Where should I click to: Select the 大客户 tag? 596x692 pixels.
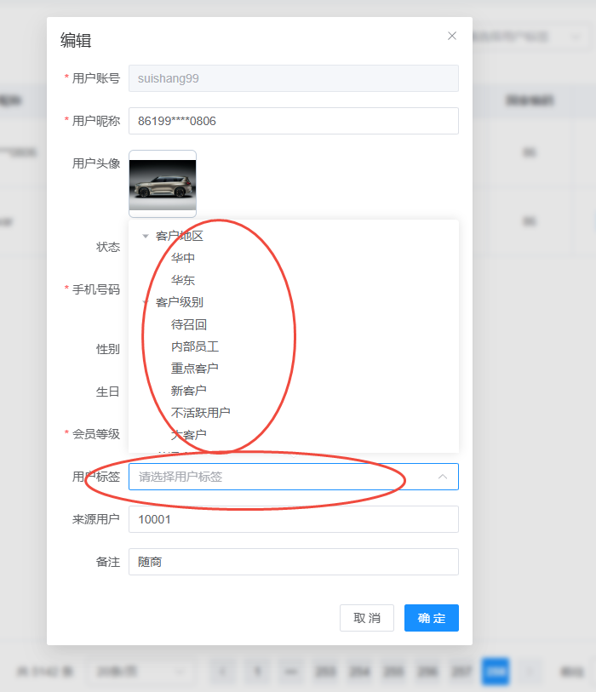tap(189, 435)
